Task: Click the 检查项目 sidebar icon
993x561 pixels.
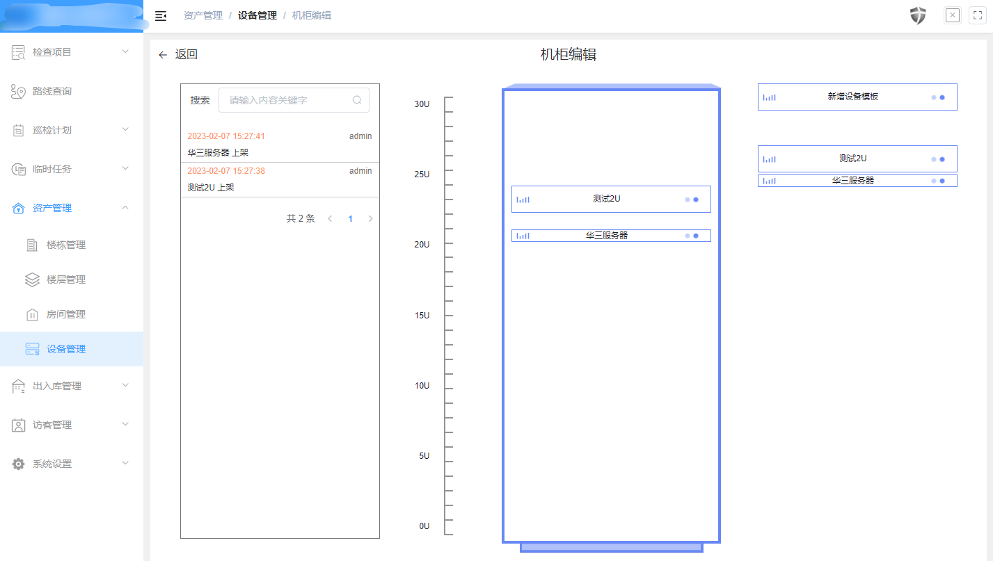Action: tap(18, 52)
